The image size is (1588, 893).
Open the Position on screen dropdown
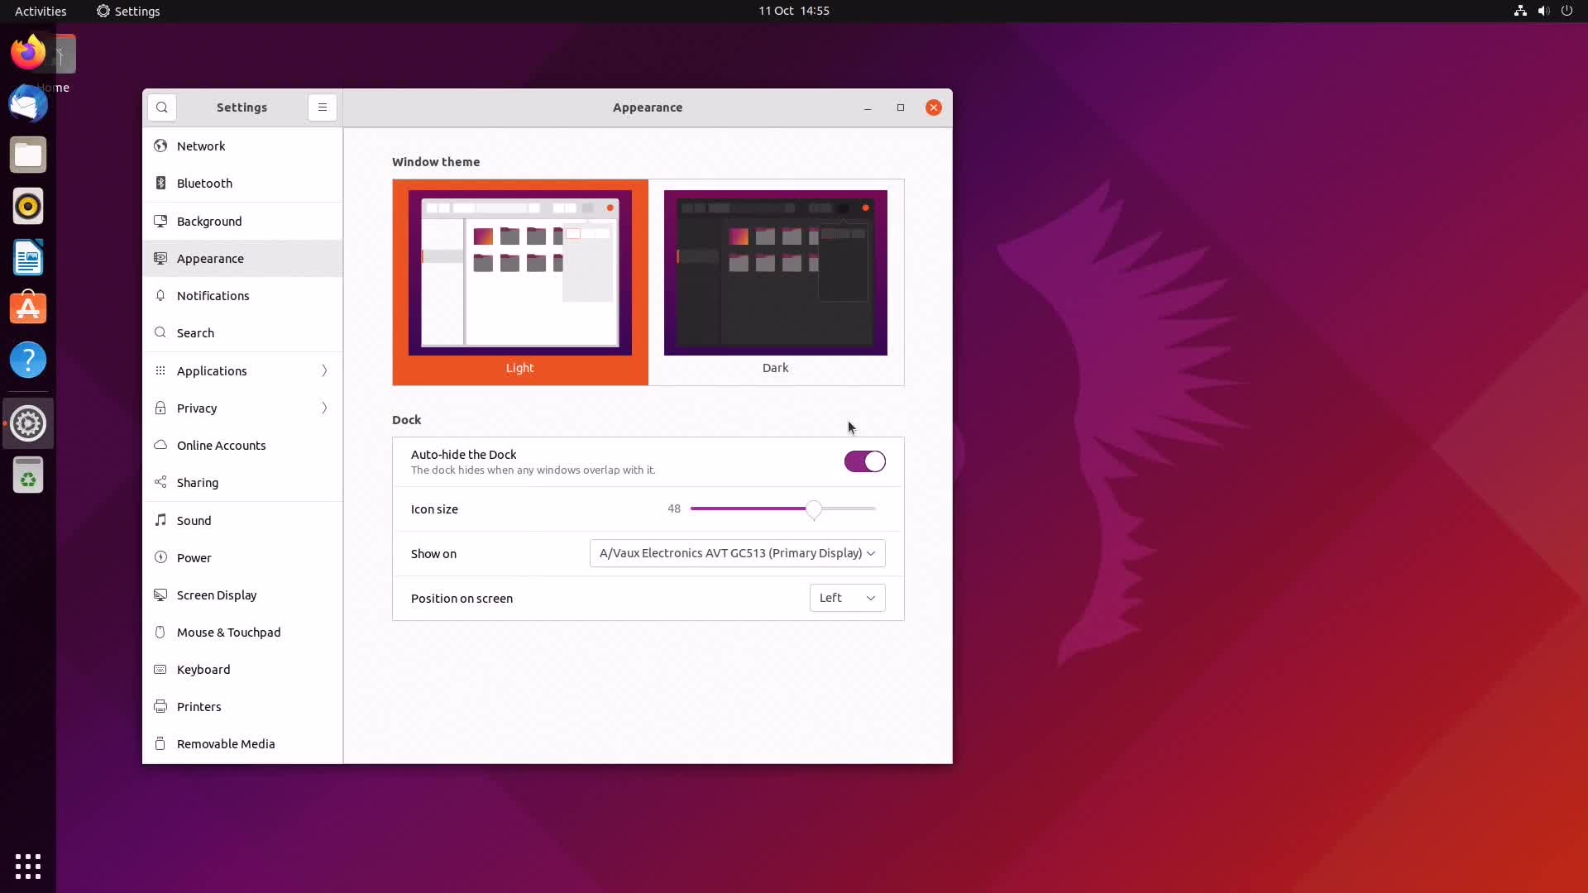click(847, 598)
